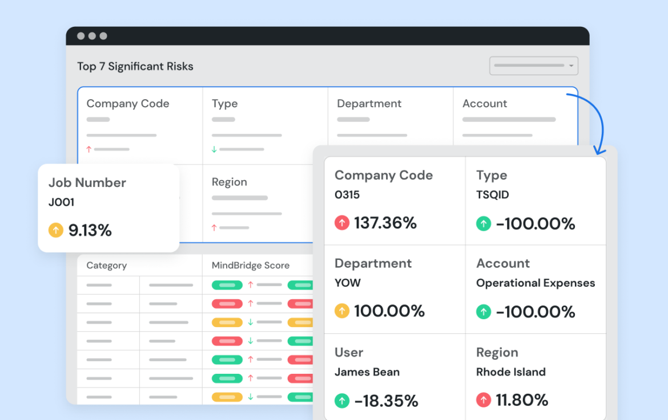This screenshot has width=668, height=420.
Task: Open the Job Number J001 card
Action: pyautogui.click(x=108, y=208)
